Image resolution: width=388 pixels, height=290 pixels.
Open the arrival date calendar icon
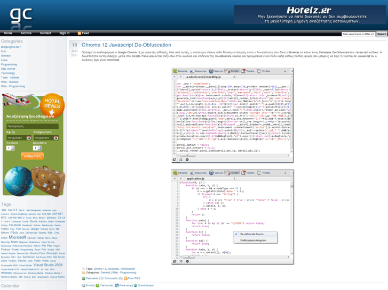(x=28, y=138)
